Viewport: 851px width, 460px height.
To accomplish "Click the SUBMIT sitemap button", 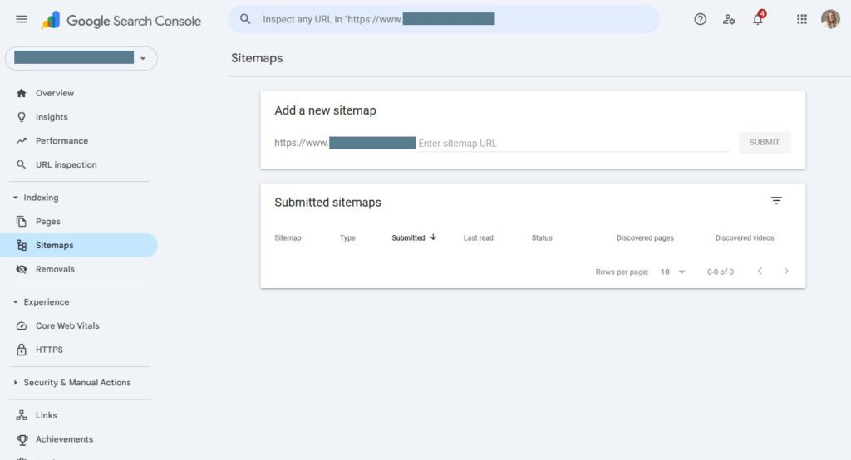I will 765,142.
